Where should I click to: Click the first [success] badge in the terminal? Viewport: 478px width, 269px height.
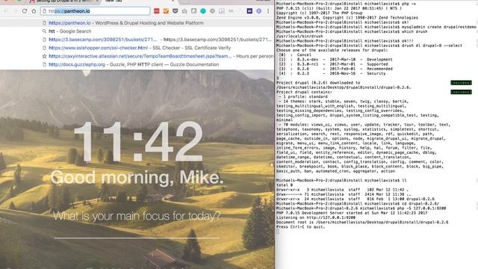click(x=461, y=83)
